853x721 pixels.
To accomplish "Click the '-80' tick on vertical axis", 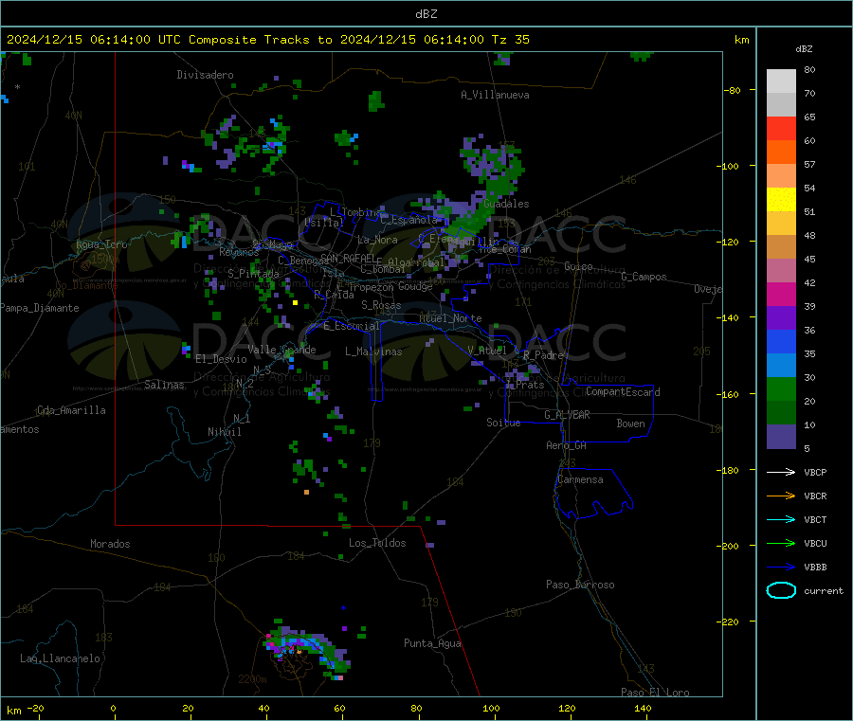I will 733,90.
